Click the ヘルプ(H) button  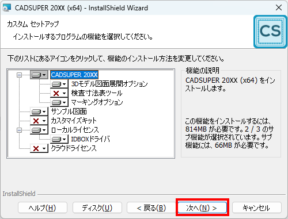tap(43, 208)
